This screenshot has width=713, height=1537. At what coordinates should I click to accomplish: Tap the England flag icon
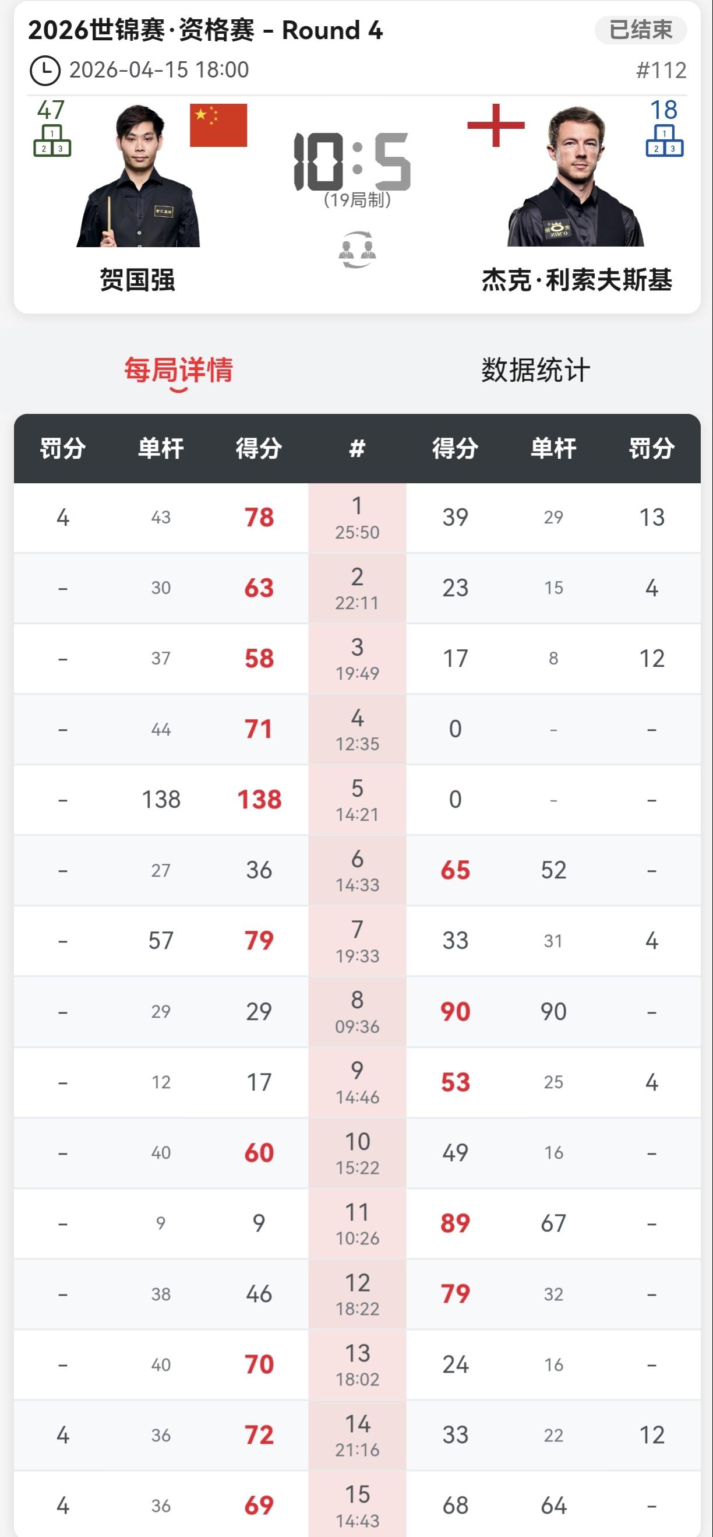coord(496,125)
